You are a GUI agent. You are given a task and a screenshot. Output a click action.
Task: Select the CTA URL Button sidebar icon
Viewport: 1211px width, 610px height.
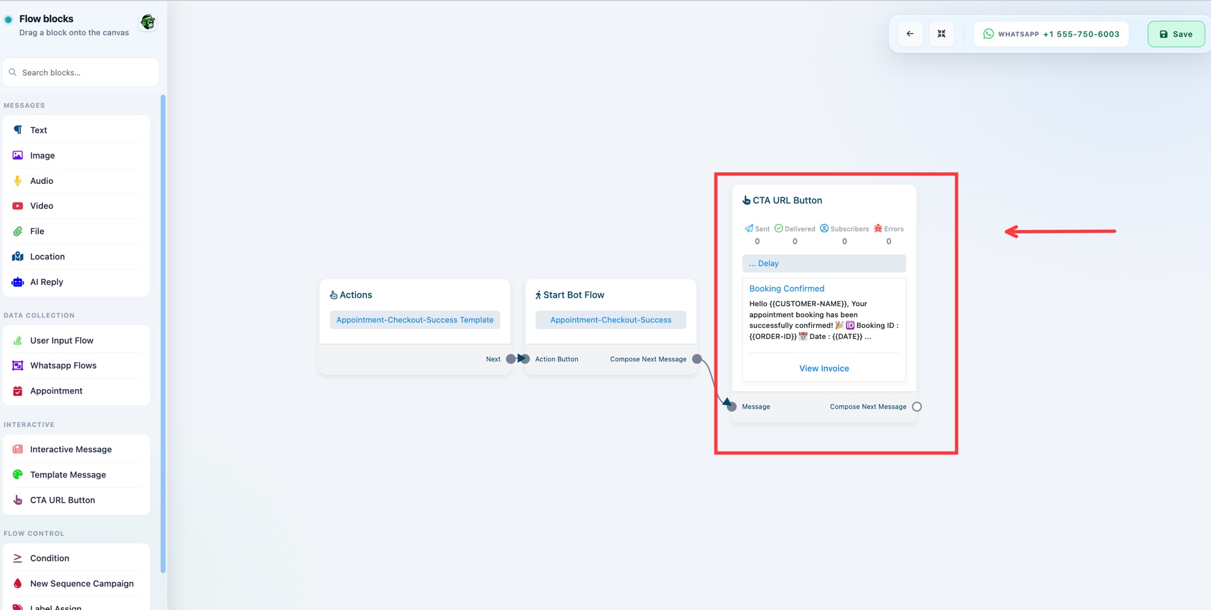(18, 500)
